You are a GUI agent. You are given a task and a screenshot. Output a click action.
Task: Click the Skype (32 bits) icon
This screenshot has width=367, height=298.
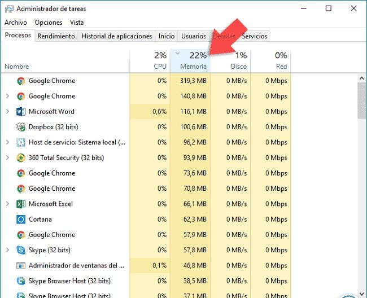(21, 250)
